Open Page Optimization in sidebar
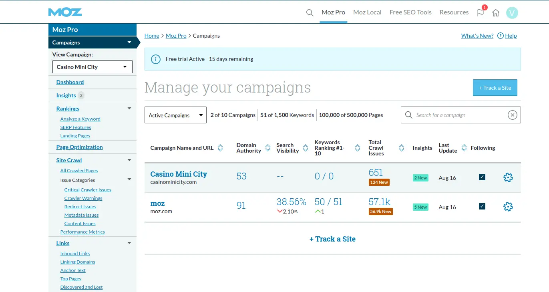The image size is (549, 292). pos(80,147)
